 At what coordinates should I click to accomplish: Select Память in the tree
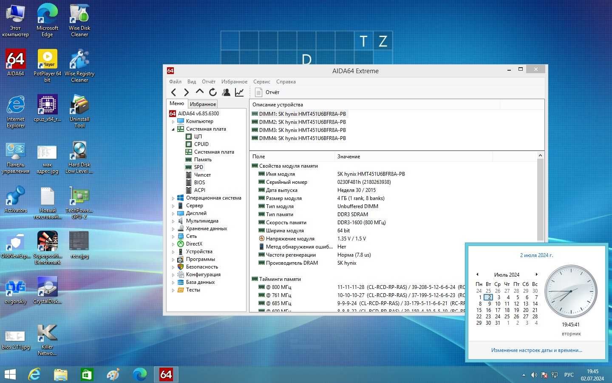click(203, 160)
